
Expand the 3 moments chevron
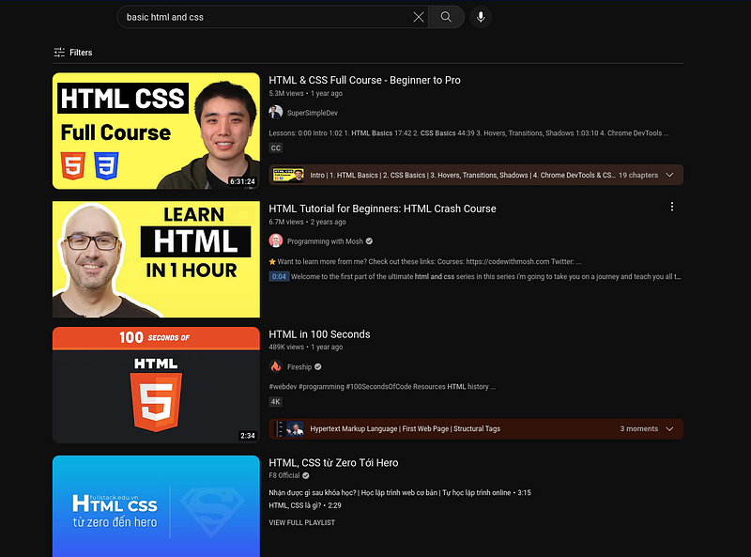click(669, 429)
